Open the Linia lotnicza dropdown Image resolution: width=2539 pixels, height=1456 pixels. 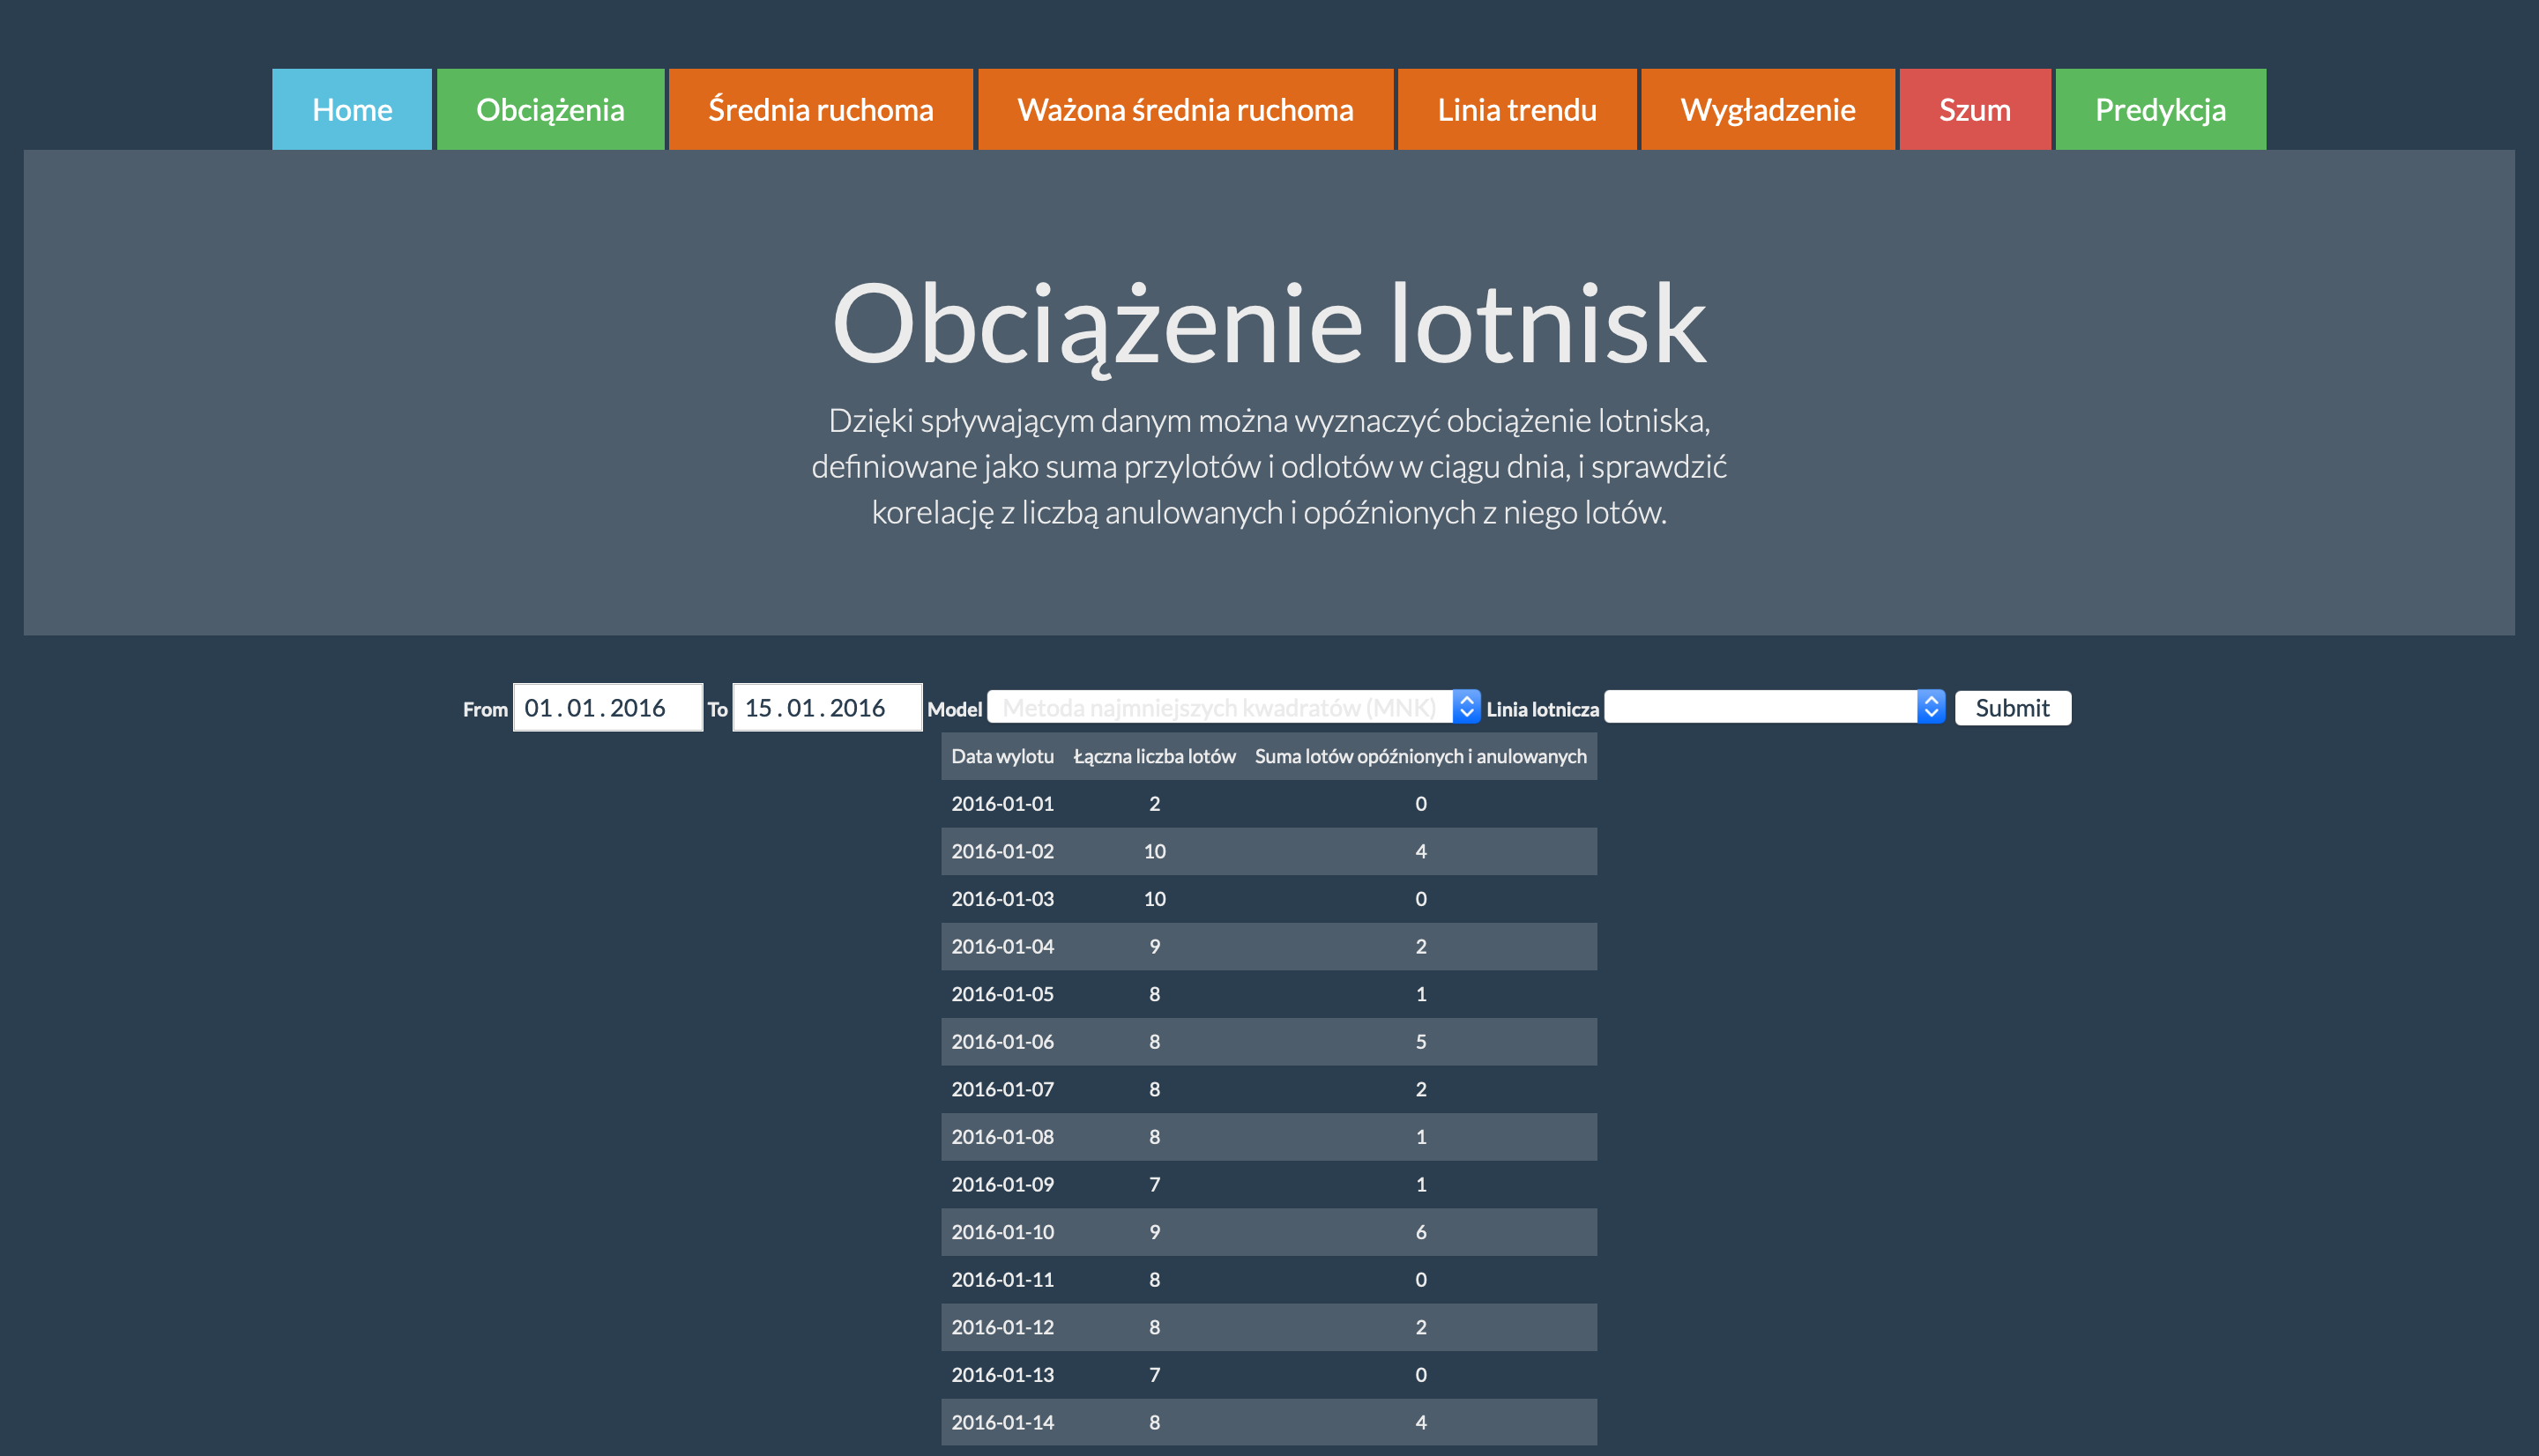[x=1760, y=707]
